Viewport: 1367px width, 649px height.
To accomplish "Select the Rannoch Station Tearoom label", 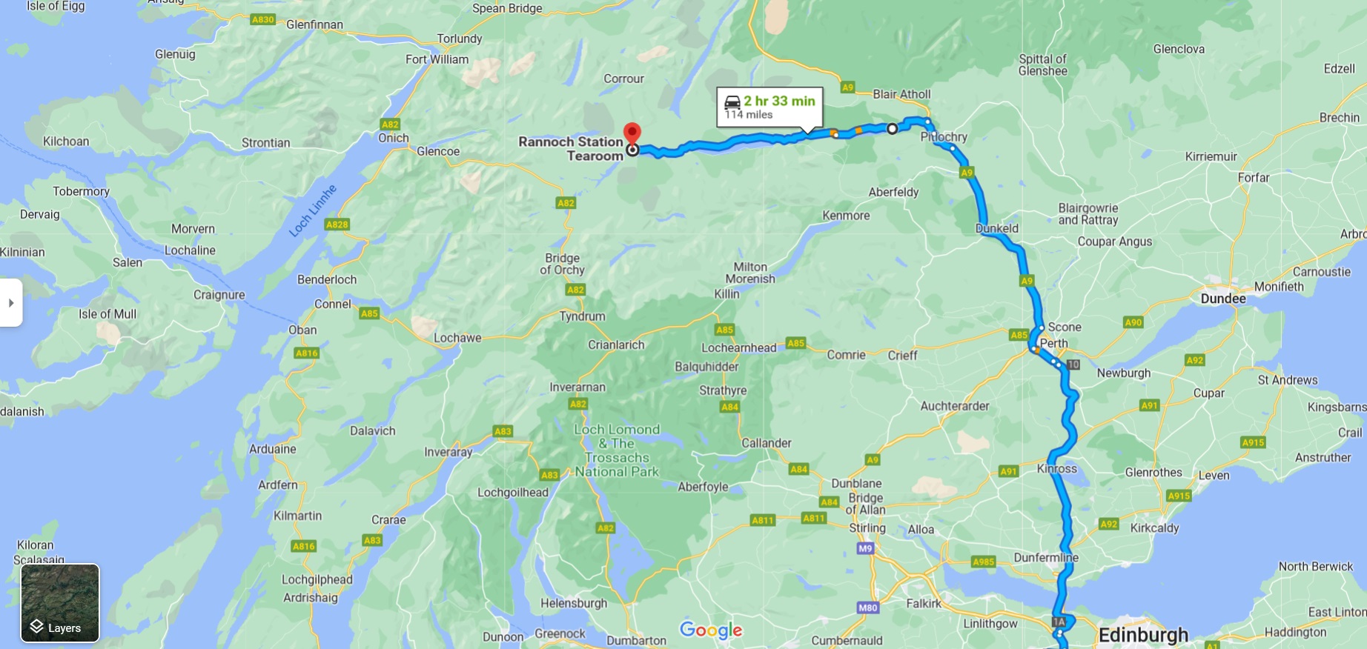I will coord(571,149).
